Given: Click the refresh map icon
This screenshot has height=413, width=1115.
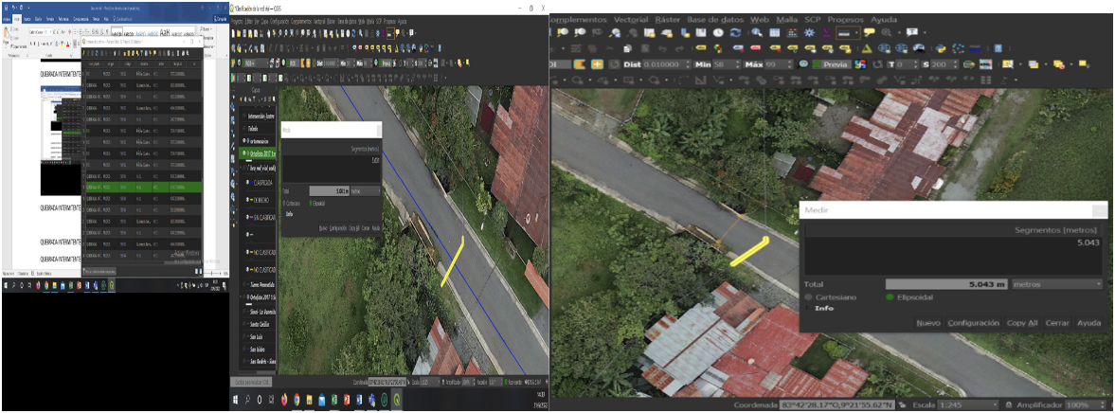Looking at the screenshot, I should pos(735,32).
